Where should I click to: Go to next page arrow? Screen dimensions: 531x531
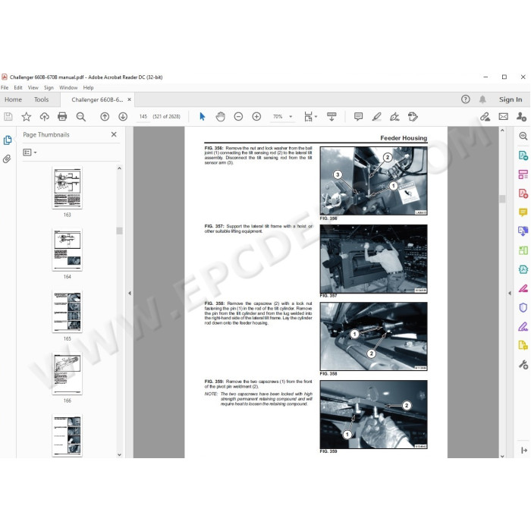click(123, 116)
